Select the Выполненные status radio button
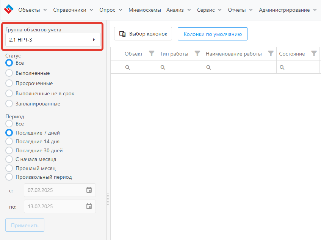Screen dimensions: 321x240 point(9,73)
